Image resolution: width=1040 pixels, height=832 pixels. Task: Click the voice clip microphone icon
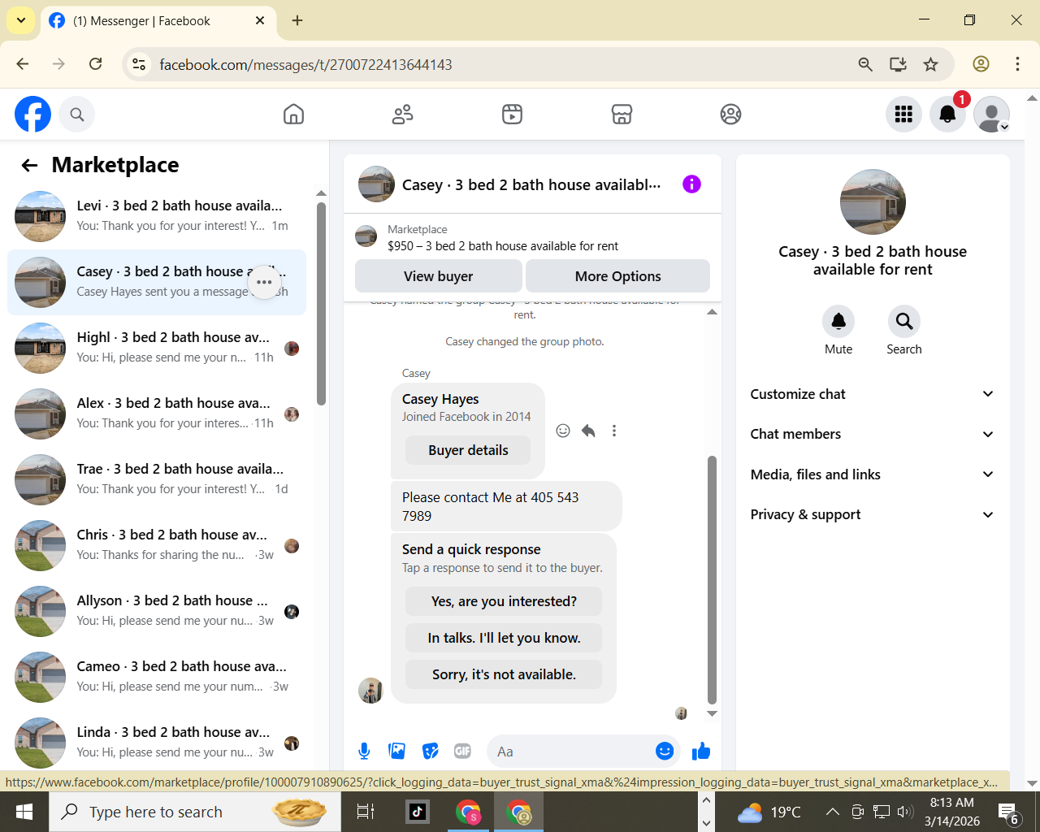point(364,752)
